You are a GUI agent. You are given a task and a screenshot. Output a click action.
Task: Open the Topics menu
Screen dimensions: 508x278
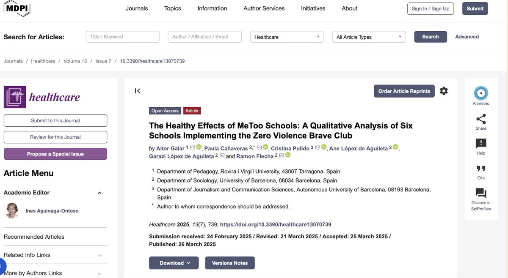(173, 8)
